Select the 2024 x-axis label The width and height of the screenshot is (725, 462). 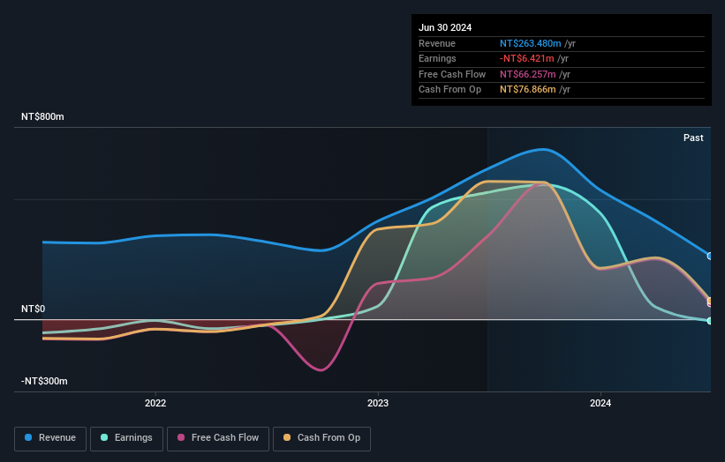pos(600,403)
